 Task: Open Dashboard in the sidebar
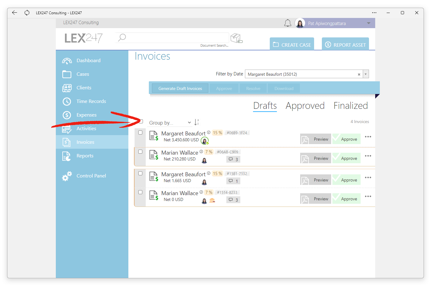pyautogui.click(x=92, y=61)
